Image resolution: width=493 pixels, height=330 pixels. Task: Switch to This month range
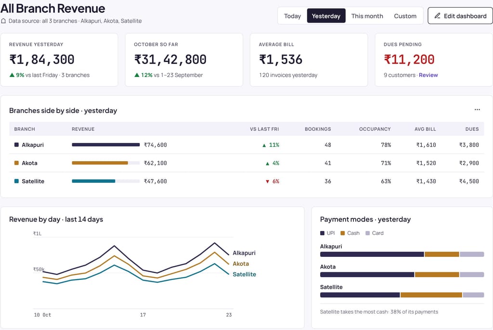tap(367, 16)
